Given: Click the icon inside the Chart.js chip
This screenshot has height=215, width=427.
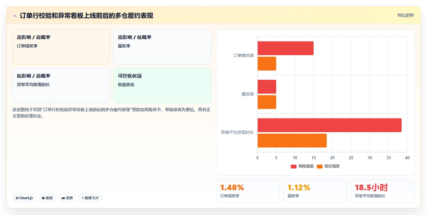Looking at the screenshot, I should pos(17,198).
